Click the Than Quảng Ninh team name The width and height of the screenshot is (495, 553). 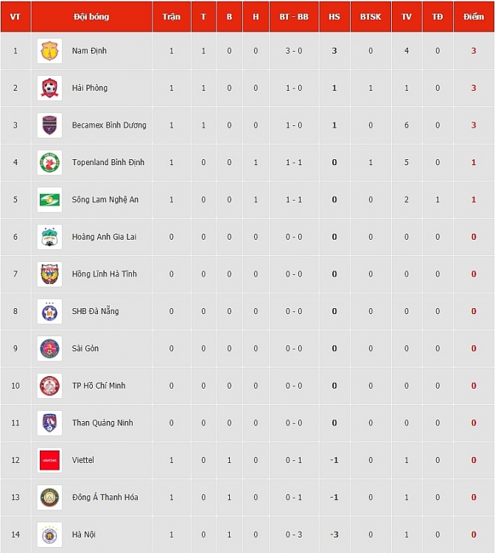(102, 422)
